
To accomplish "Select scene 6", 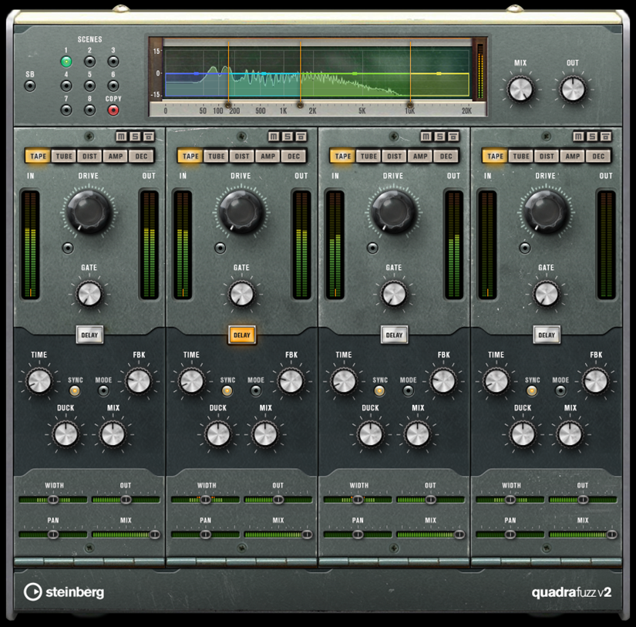I will [x=113, y=86].
